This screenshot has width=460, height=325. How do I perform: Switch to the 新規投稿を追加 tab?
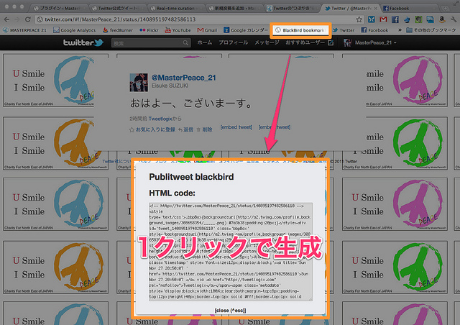234,8
